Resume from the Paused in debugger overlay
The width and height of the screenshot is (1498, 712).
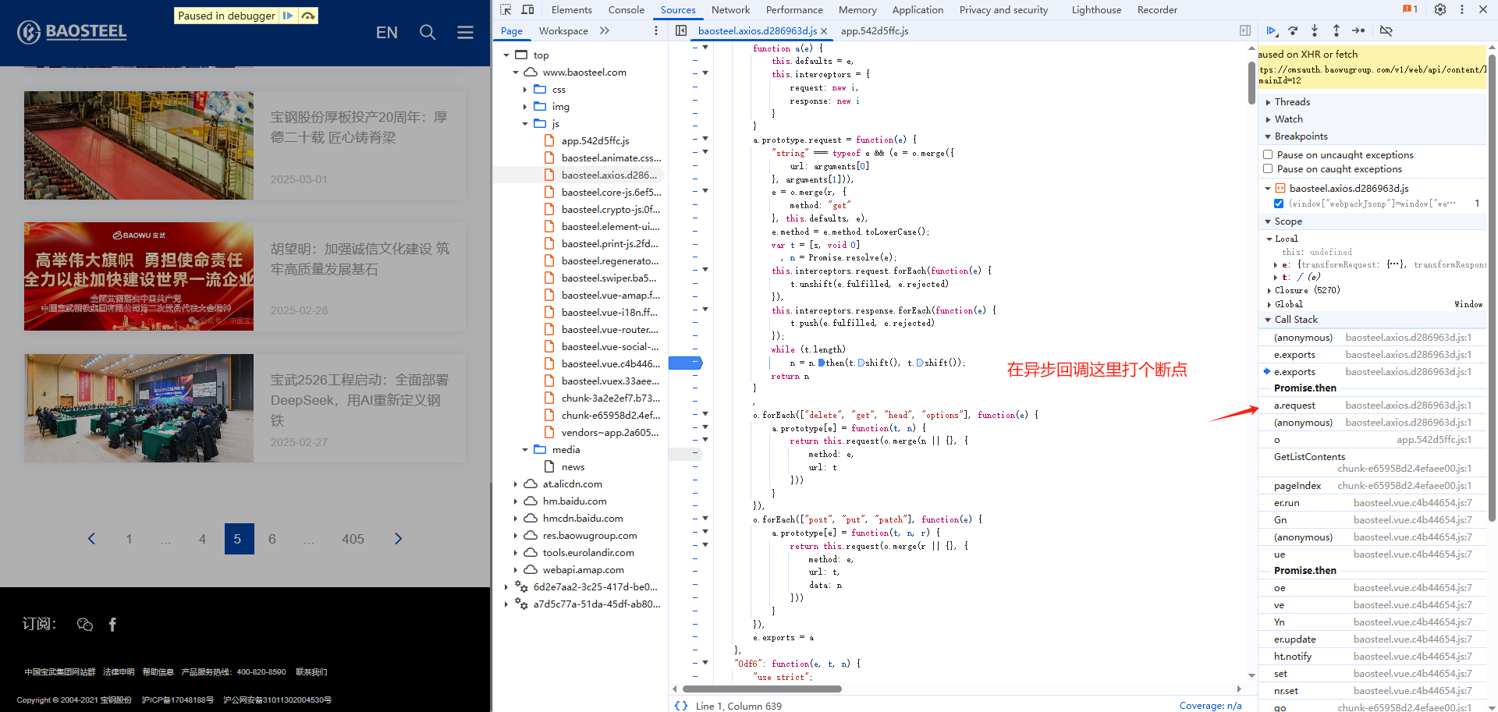pyautogui.click(x=288, y=16)
